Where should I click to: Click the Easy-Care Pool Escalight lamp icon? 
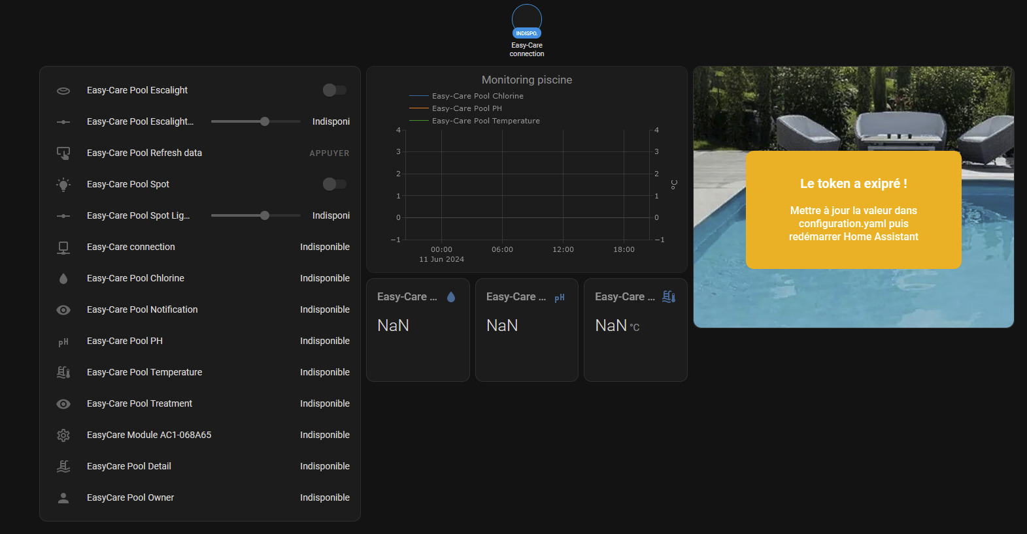point(63,91)
